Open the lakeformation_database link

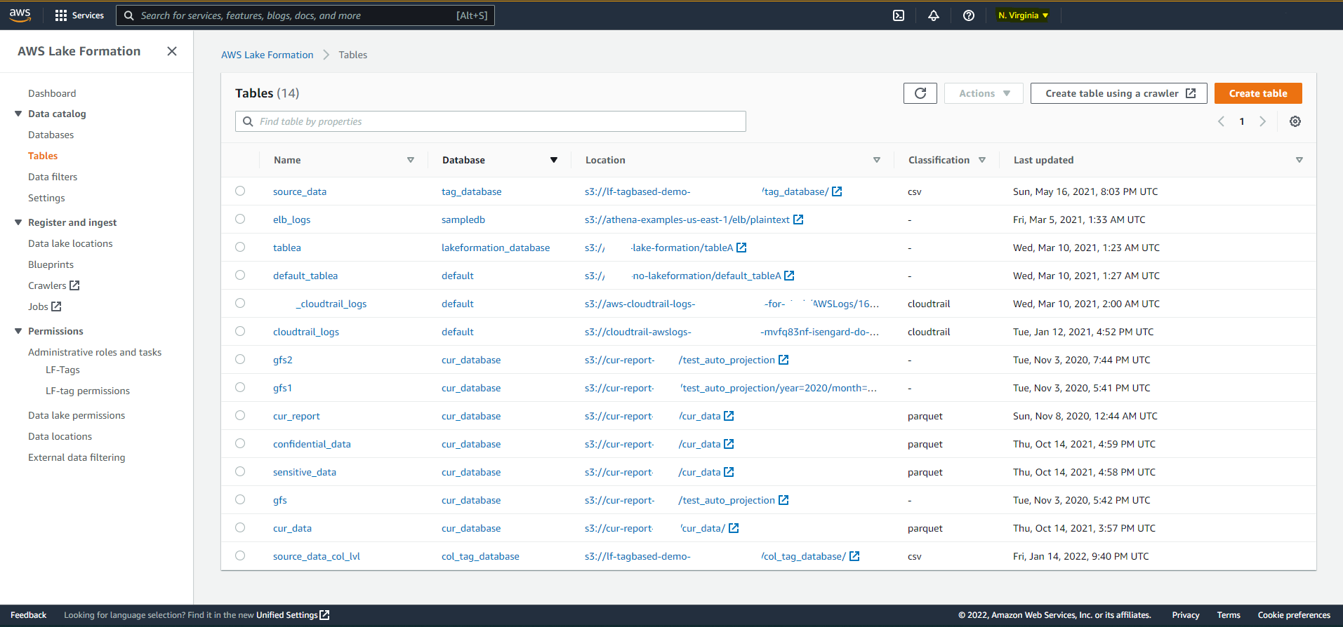pyautogui.click(x=496, y=248)
